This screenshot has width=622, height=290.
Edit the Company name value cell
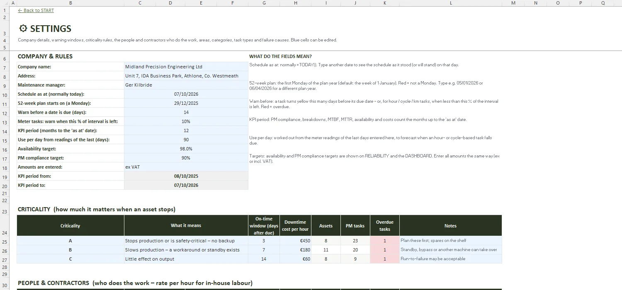186,67
